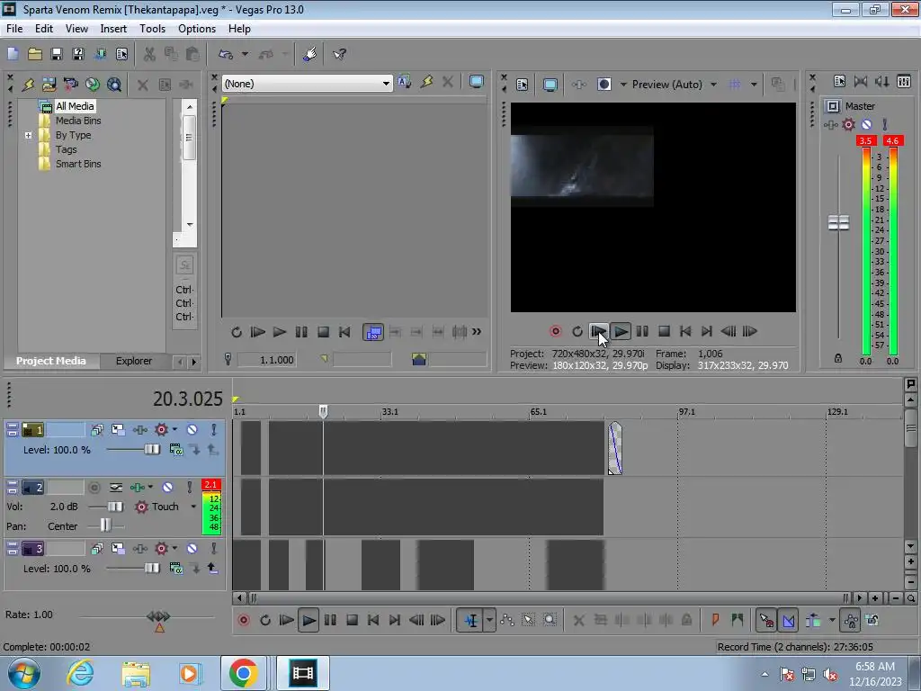921x691 pixels.
Task: Click the trimmer timecode field 1.1.000
Action: pos(266,360)
